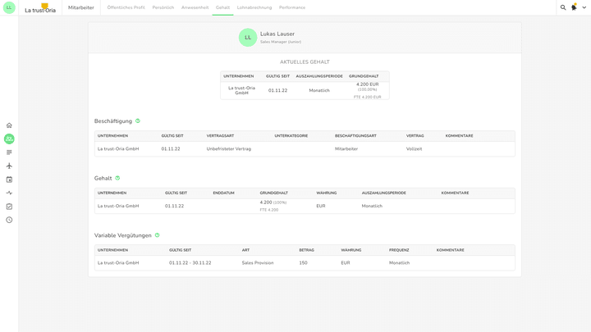Screen dimensions: 591x332
Task: Switch to Performance tab
Action: [x=292, y=7]
